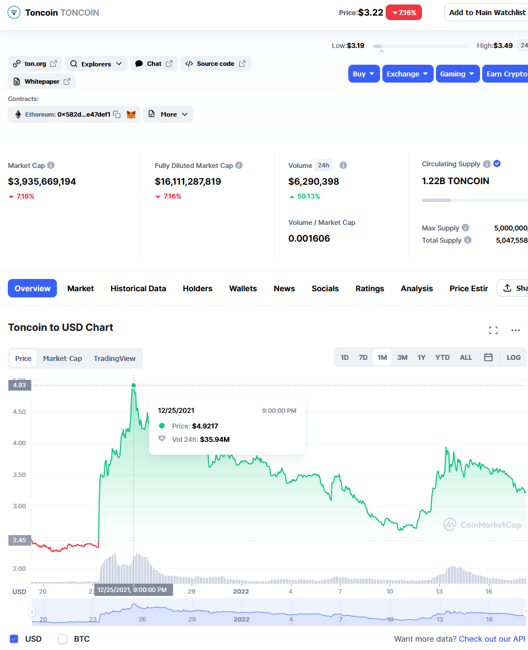This screenshot has width=528, height=650.
Task: Click the chart range navigator slider
Action: [x=278, y=611]
